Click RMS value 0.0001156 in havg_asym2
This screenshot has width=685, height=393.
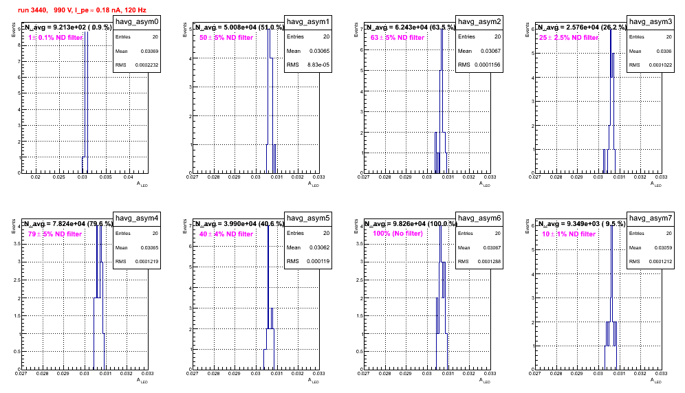489,65
